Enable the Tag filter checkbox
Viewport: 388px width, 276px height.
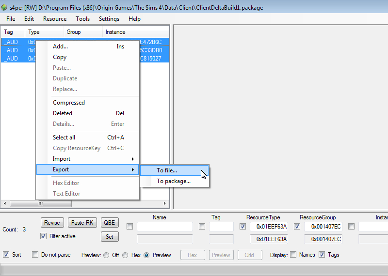pyautogui.click(x=202, y=226)
